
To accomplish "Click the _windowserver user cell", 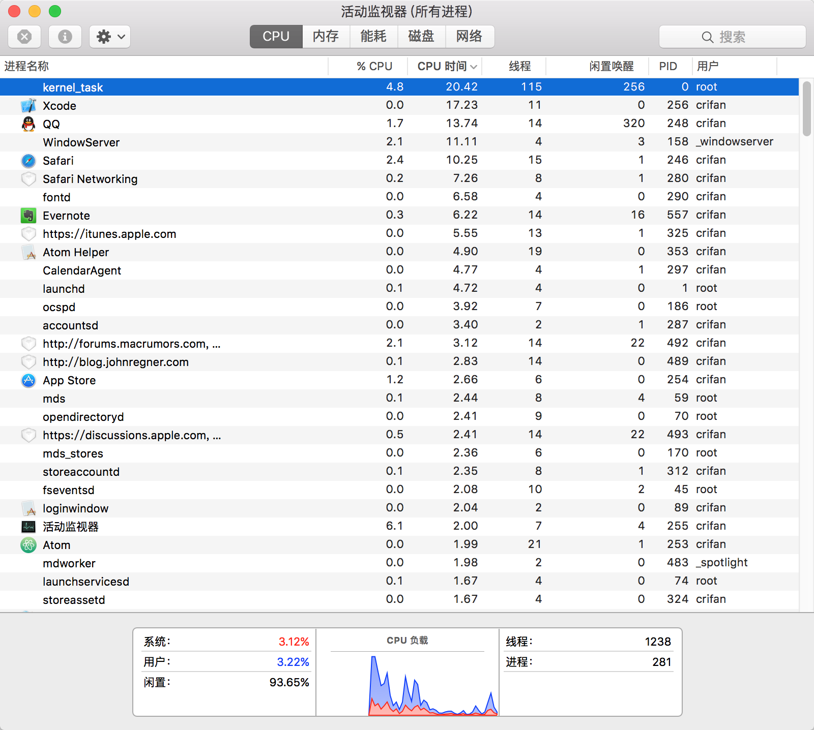I will pos(735,142).
